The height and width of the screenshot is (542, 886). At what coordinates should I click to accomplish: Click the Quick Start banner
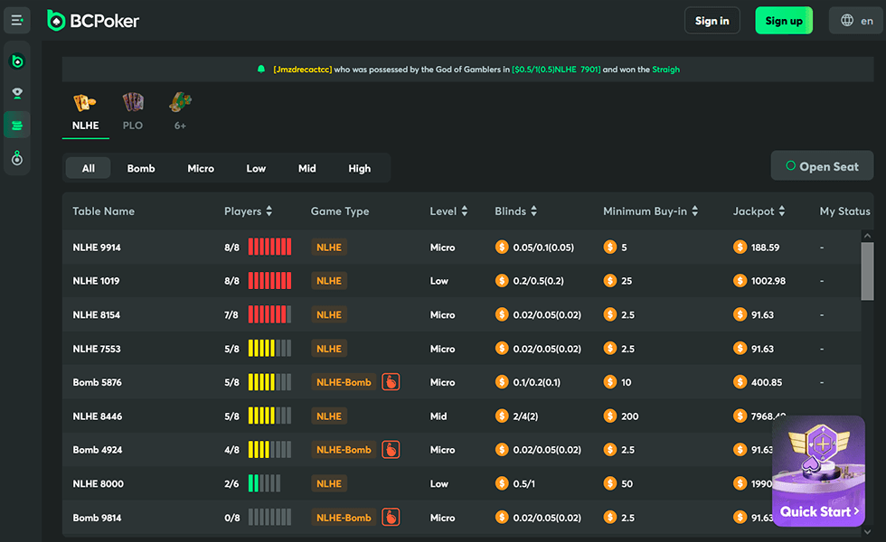tap(819, 472)
